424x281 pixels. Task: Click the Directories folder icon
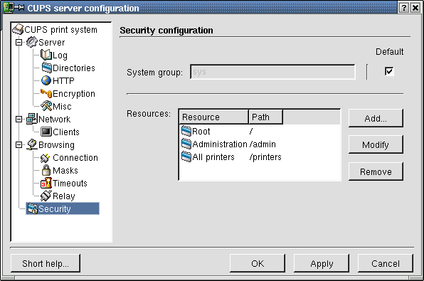tap(46, 68)
